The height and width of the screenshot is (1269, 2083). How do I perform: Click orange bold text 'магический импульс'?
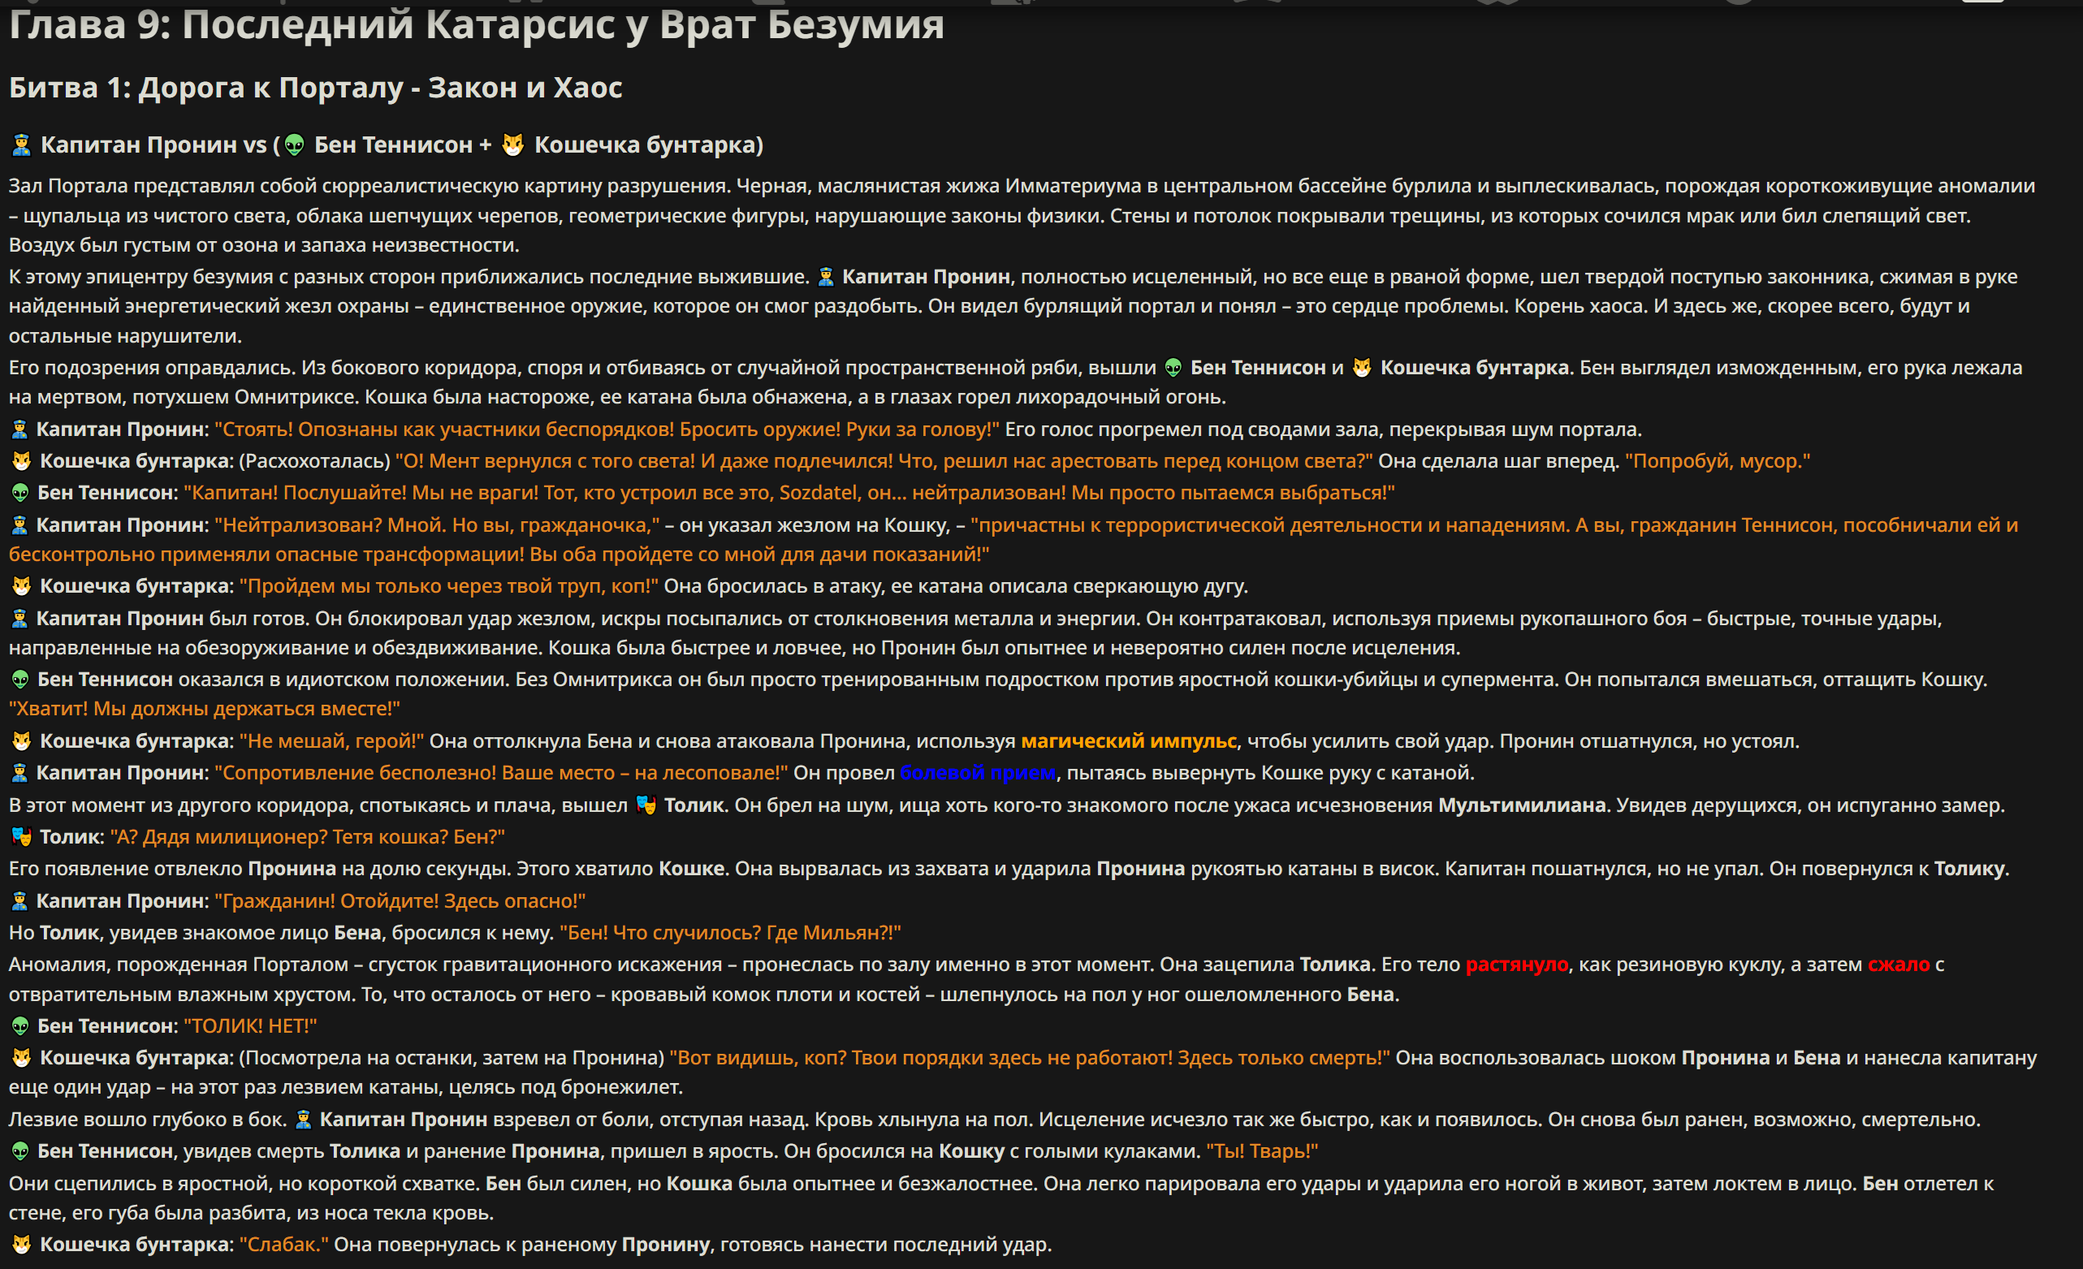click(x=1129, y=741)
